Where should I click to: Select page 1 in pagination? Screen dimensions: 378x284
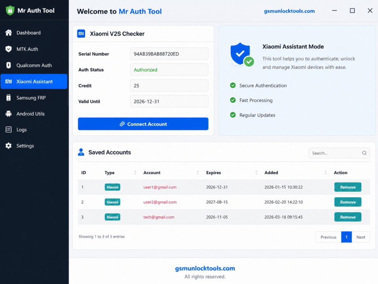point(346,237)
